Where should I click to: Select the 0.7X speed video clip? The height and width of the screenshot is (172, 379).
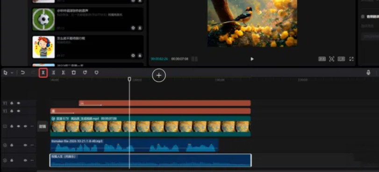tap(150, 126)
